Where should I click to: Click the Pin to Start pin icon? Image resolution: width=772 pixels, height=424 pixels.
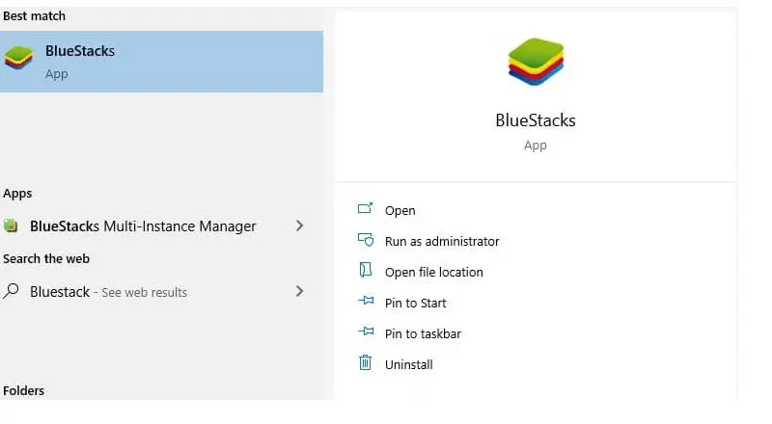(x=366, y=300)
